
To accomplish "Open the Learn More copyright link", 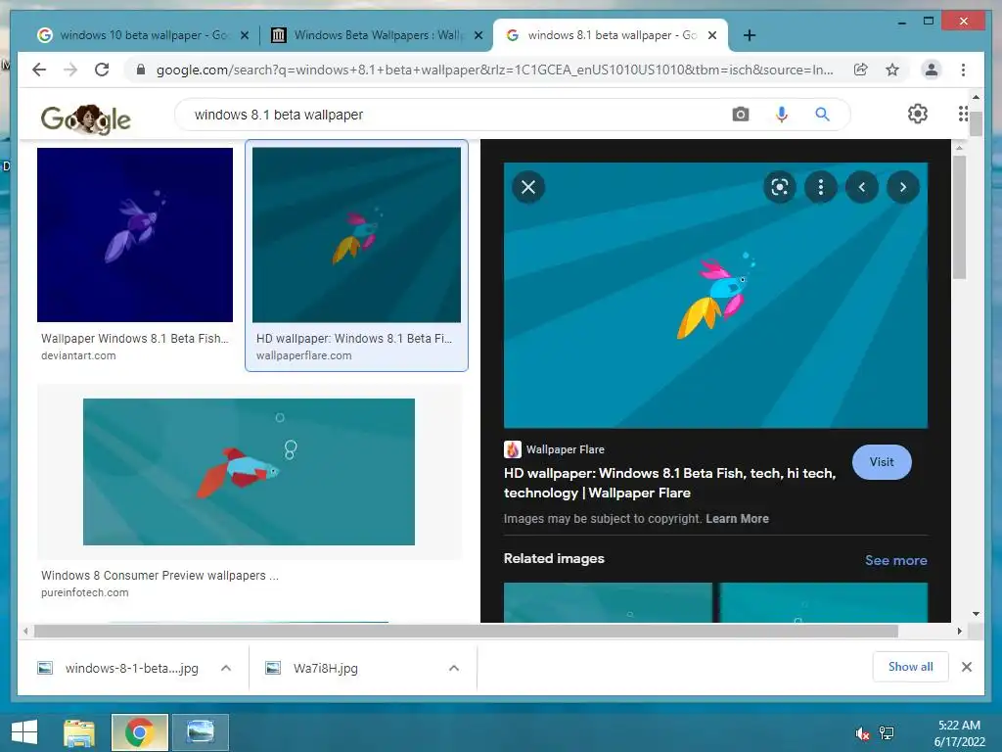I will point(737,519).
